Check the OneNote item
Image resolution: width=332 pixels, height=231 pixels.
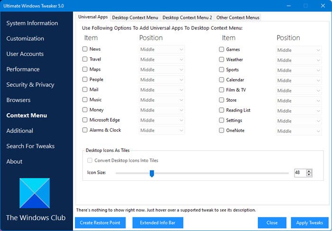point(221,130)
